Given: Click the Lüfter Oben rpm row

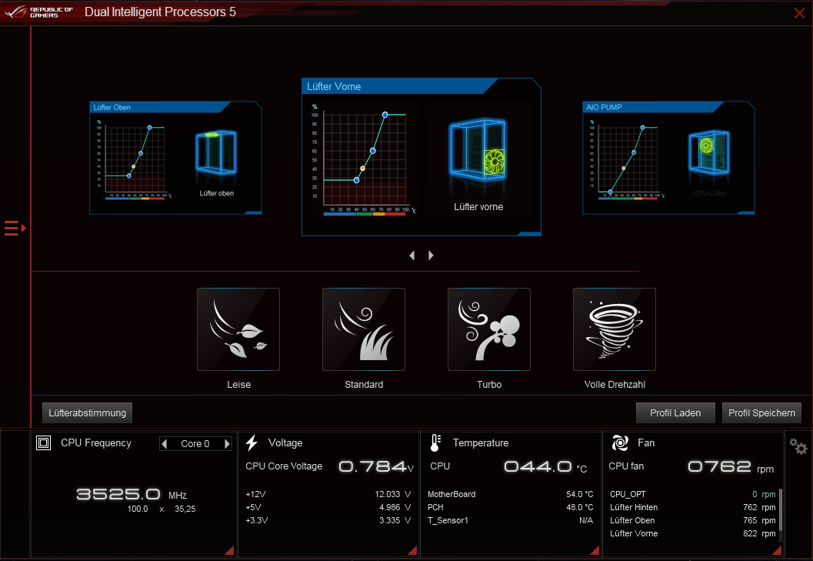Looking at the screenshot, I should [x=693, y=520].
